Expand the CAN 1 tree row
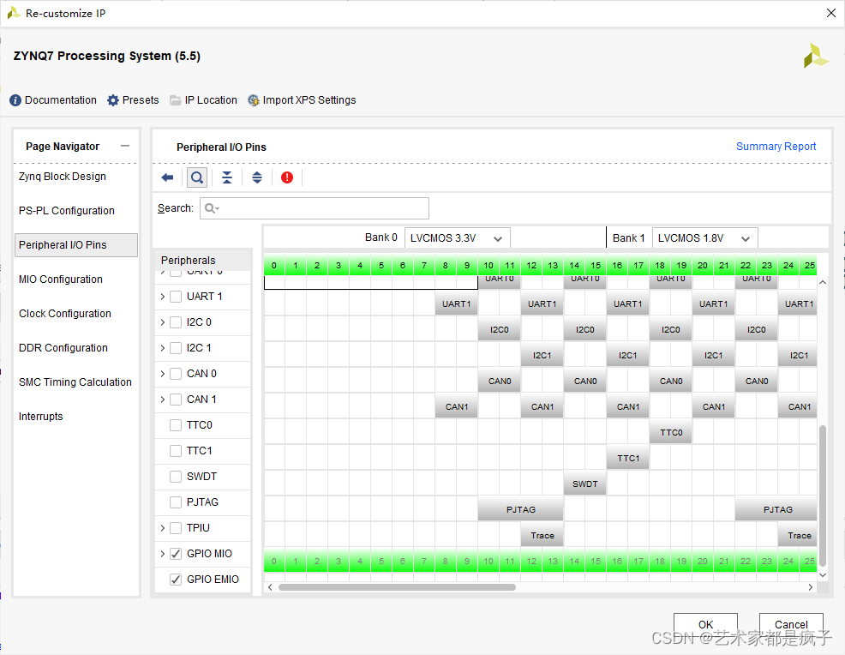 point(163,400)
